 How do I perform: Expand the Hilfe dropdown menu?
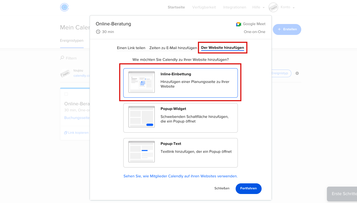click(258, 7)
